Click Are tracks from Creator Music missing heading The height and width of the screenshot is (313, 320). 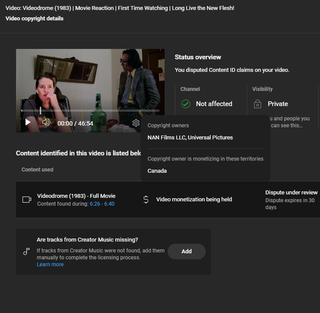(87, 239)
